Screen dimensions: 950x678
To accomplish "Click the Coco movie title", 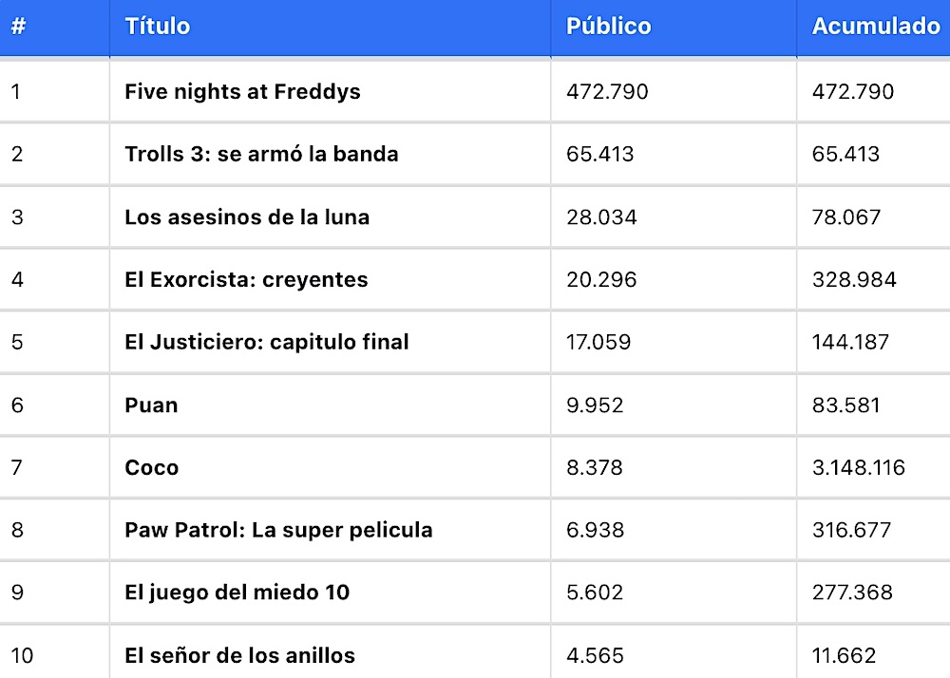I will pos(151,467).
